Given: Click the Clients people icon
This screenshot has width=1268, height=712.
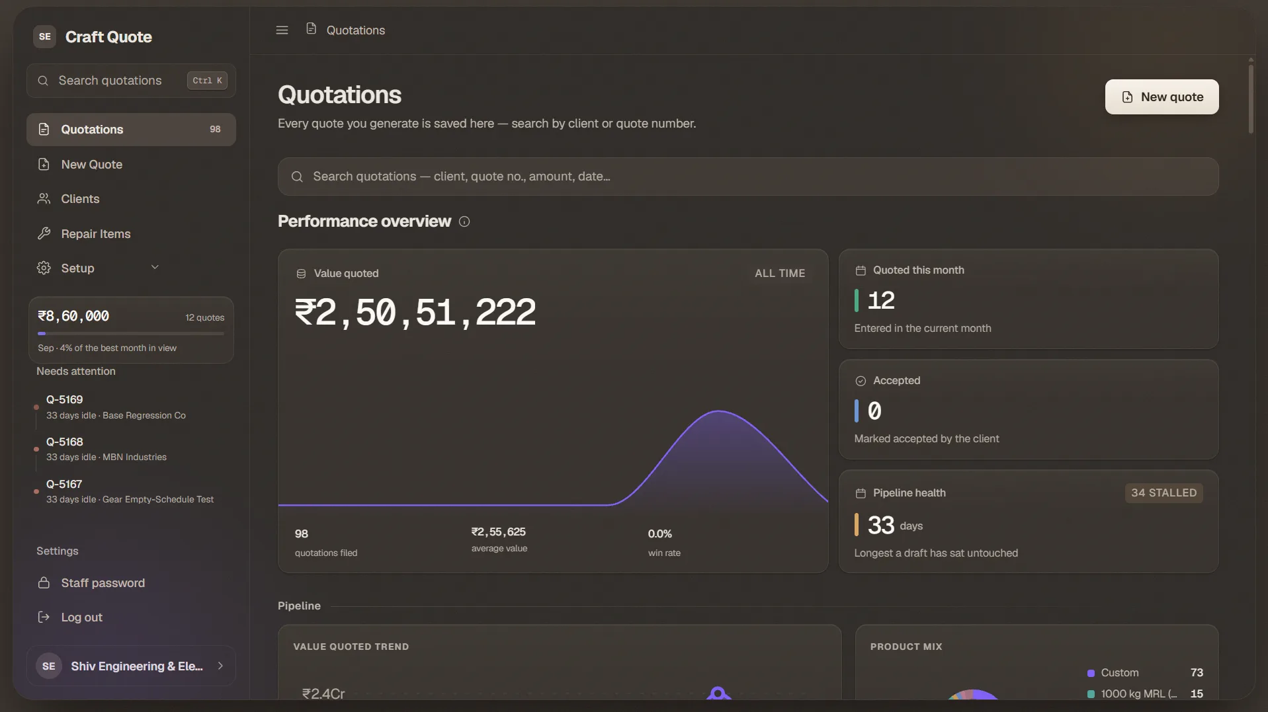Looking at the screenshot, I should pyautogui.click(x=44, y=199).
